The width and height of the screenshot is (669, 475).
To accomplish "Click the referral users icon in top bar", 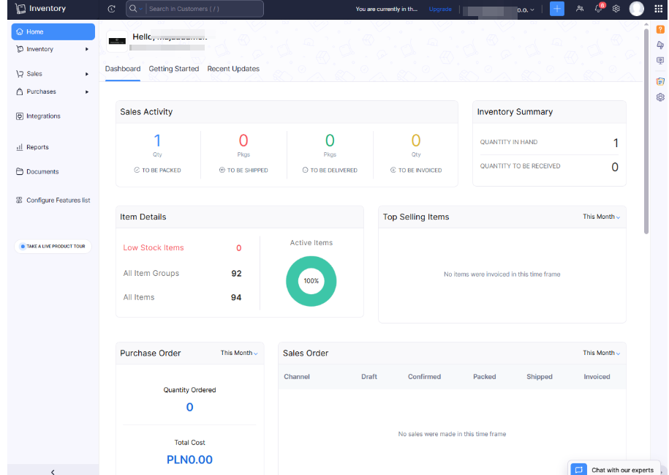I will (579, 8).
